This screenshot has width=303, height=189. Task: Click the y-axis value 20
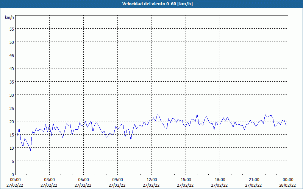(x=12, y=121)
